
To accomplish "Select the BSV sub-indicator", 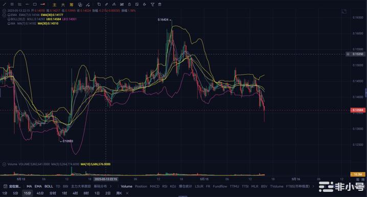I will (x=264, y=186).
